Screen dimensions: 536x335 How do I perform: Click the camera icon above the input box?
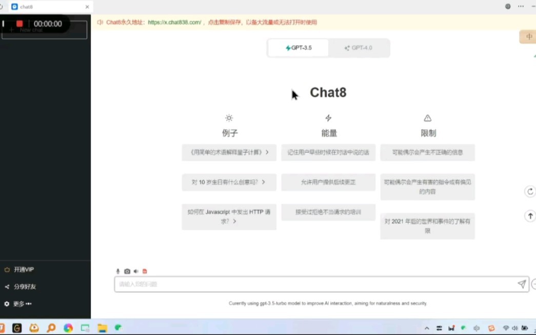pyautogui.click(x=127, y=271)
